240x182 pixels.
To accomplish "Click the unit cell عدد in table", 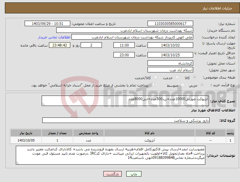I will pyautogui.click(x=89, y=140).
